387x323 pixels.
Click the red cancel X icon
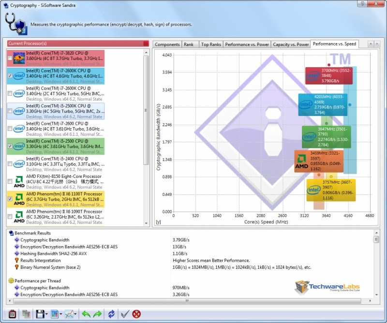click(136, 314)
